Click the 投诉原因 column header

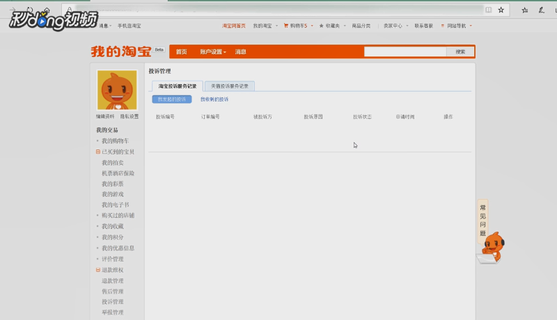pyautogui.click(x=313, y=117)
